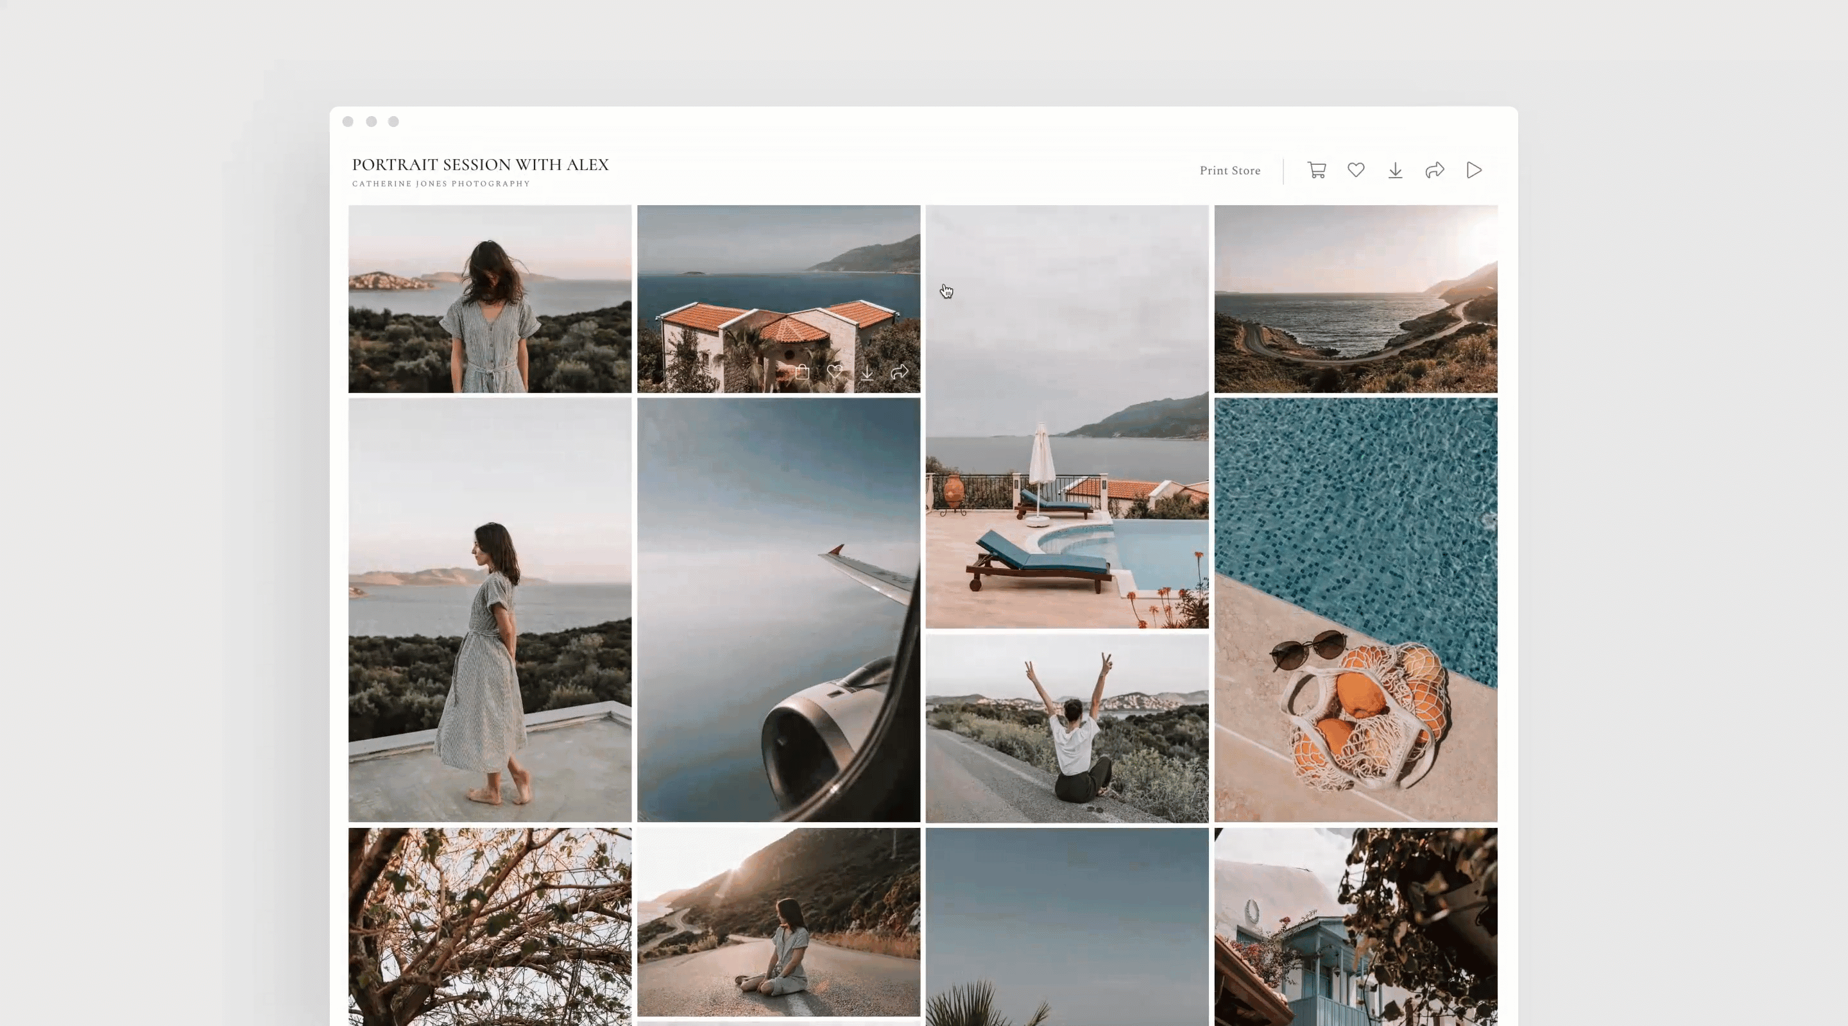Start the slideshow with play icon
This screenshot has height=1026, width=1848.
pos(1475,170)
